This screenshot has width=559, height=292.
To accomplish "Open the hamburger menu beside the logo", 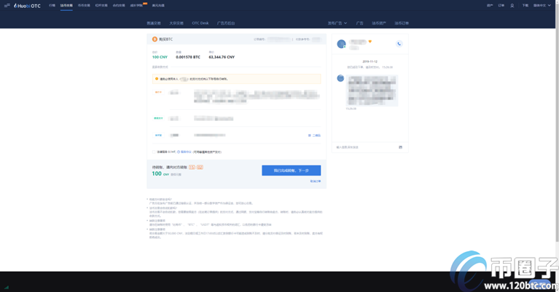I will point(7,5).
